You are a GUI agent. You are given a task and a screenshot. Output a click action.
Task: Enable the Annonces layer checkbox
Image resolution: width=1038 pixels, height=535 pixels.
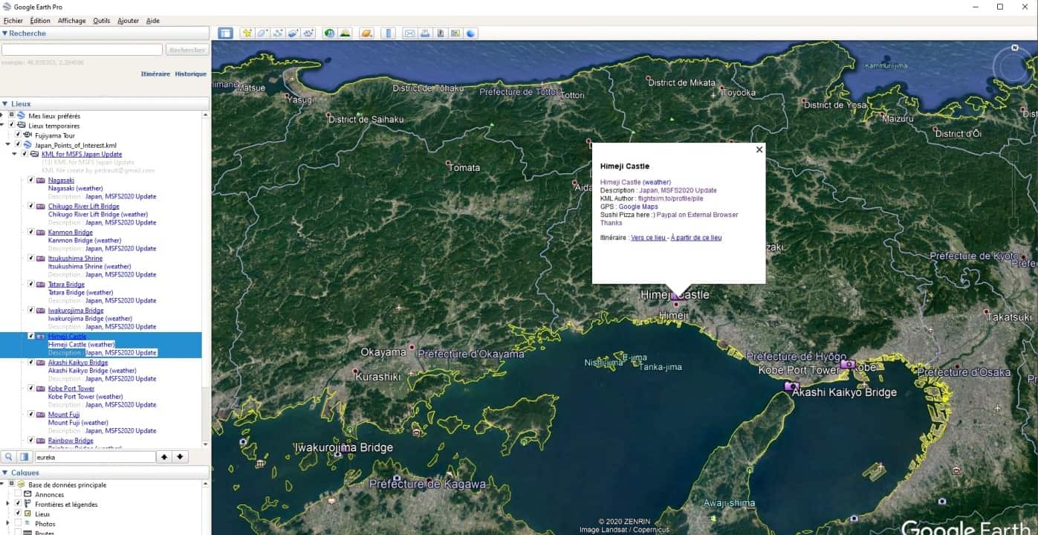click(x=18, y=494)
